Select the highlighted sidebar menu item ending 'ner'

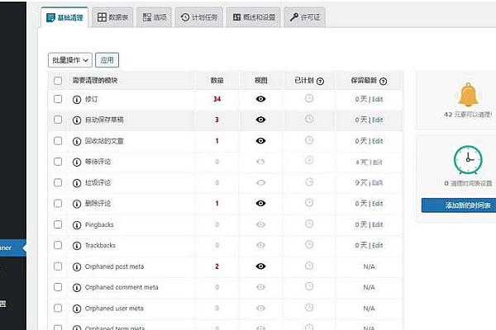tap(12, 247)
